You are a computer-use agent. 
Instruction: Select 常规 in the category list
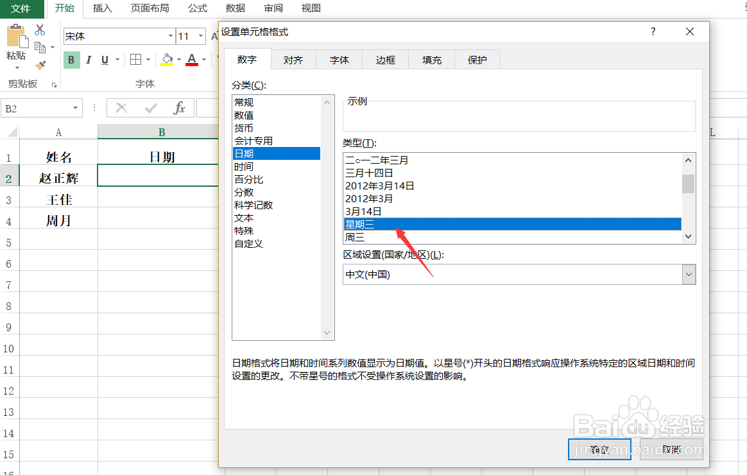coord(277,103)
